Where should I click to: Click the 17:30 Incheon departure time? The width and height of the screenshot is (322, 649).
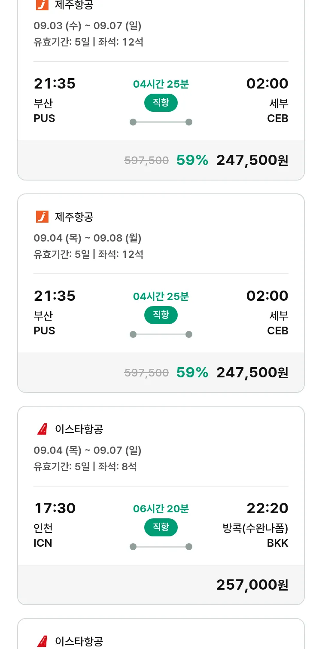(55, 508)
